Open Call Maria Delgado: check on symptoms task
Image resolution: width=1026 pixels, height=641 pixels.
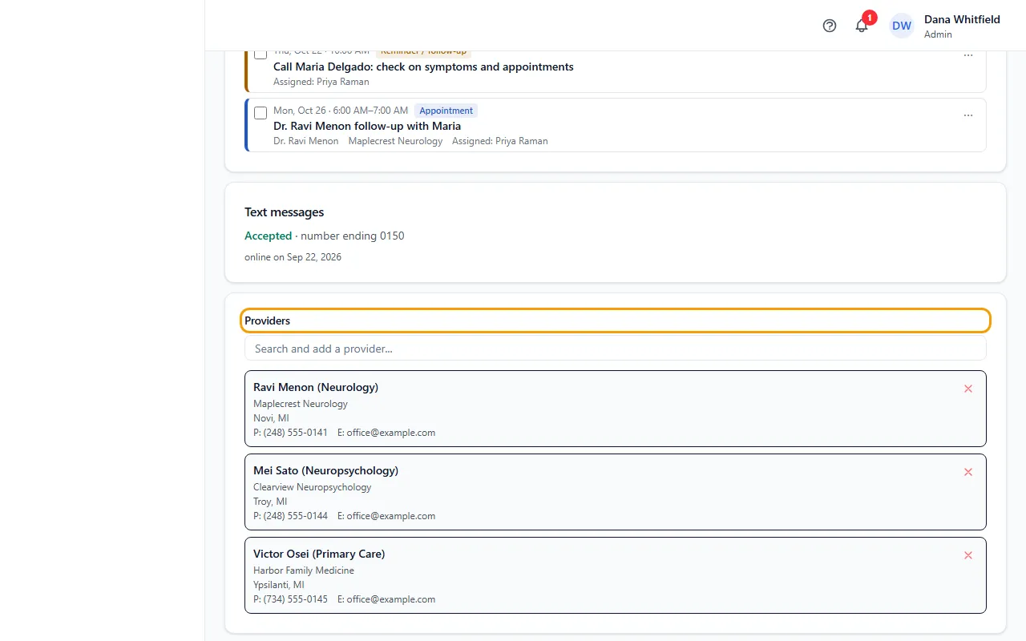point(423,67)
